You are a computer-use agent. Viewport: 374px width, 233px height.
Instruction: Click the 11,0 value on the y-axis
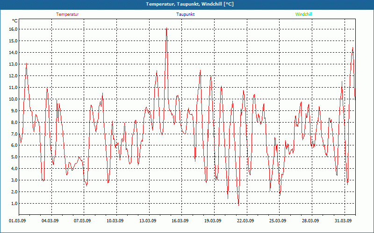pyautogui.click(x=14, y=87)
